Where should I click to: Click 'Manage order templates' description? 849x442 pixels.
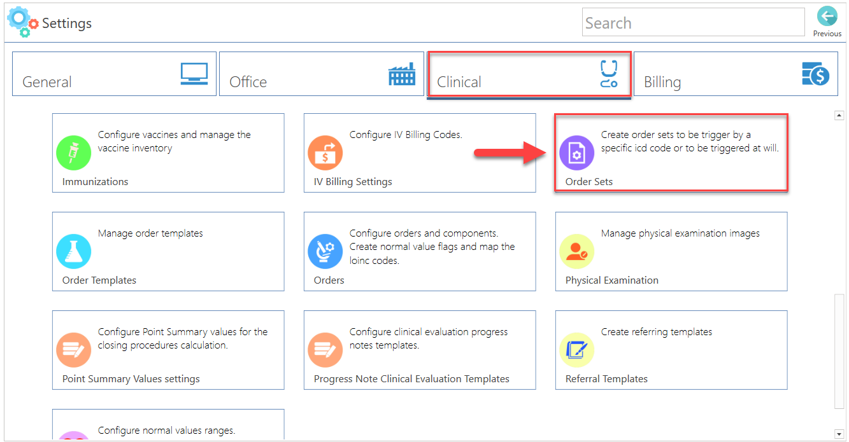tap(150, 233)
